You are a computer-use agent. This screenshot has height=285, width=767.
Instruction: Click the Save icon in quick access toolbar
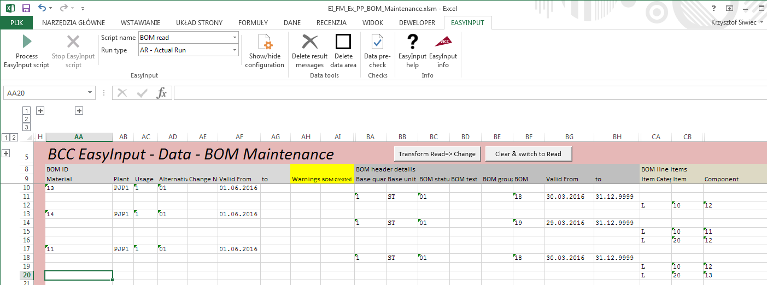pos(26,9)
